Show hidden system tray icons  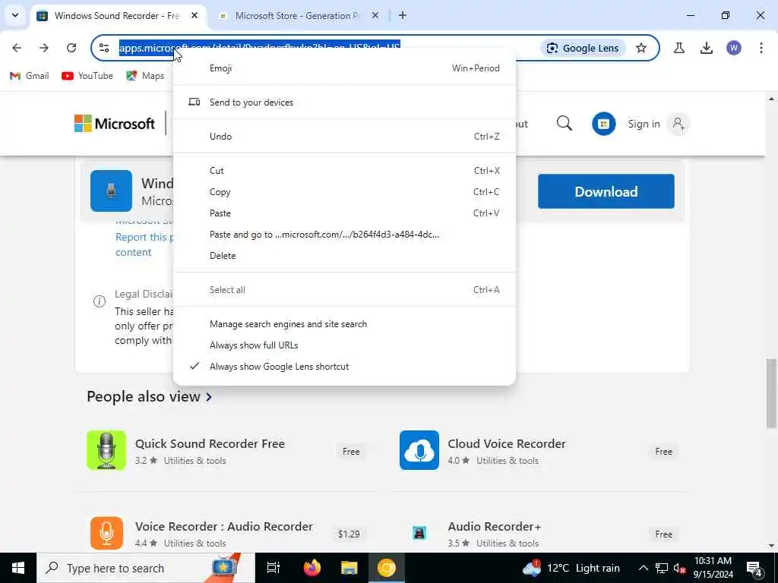[643, 568]
